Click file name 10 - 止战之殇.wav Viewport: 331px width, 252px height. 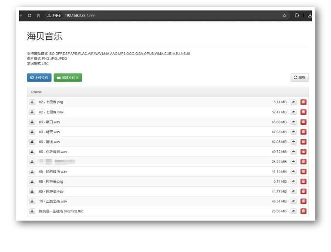click(53, 201)
